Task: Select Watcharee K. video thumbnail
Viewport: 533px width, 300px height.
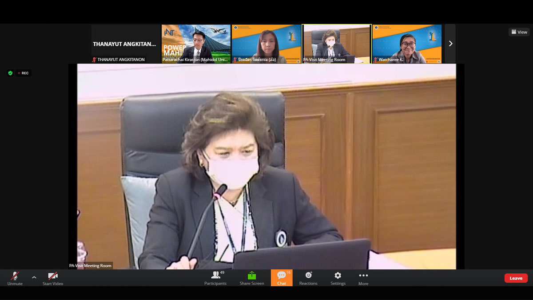Action: (x=407, y=44)
